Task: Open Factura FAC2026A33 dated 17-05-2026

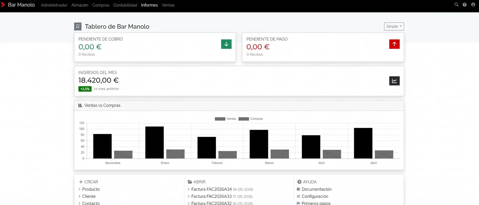Action: tap(222, 196)
